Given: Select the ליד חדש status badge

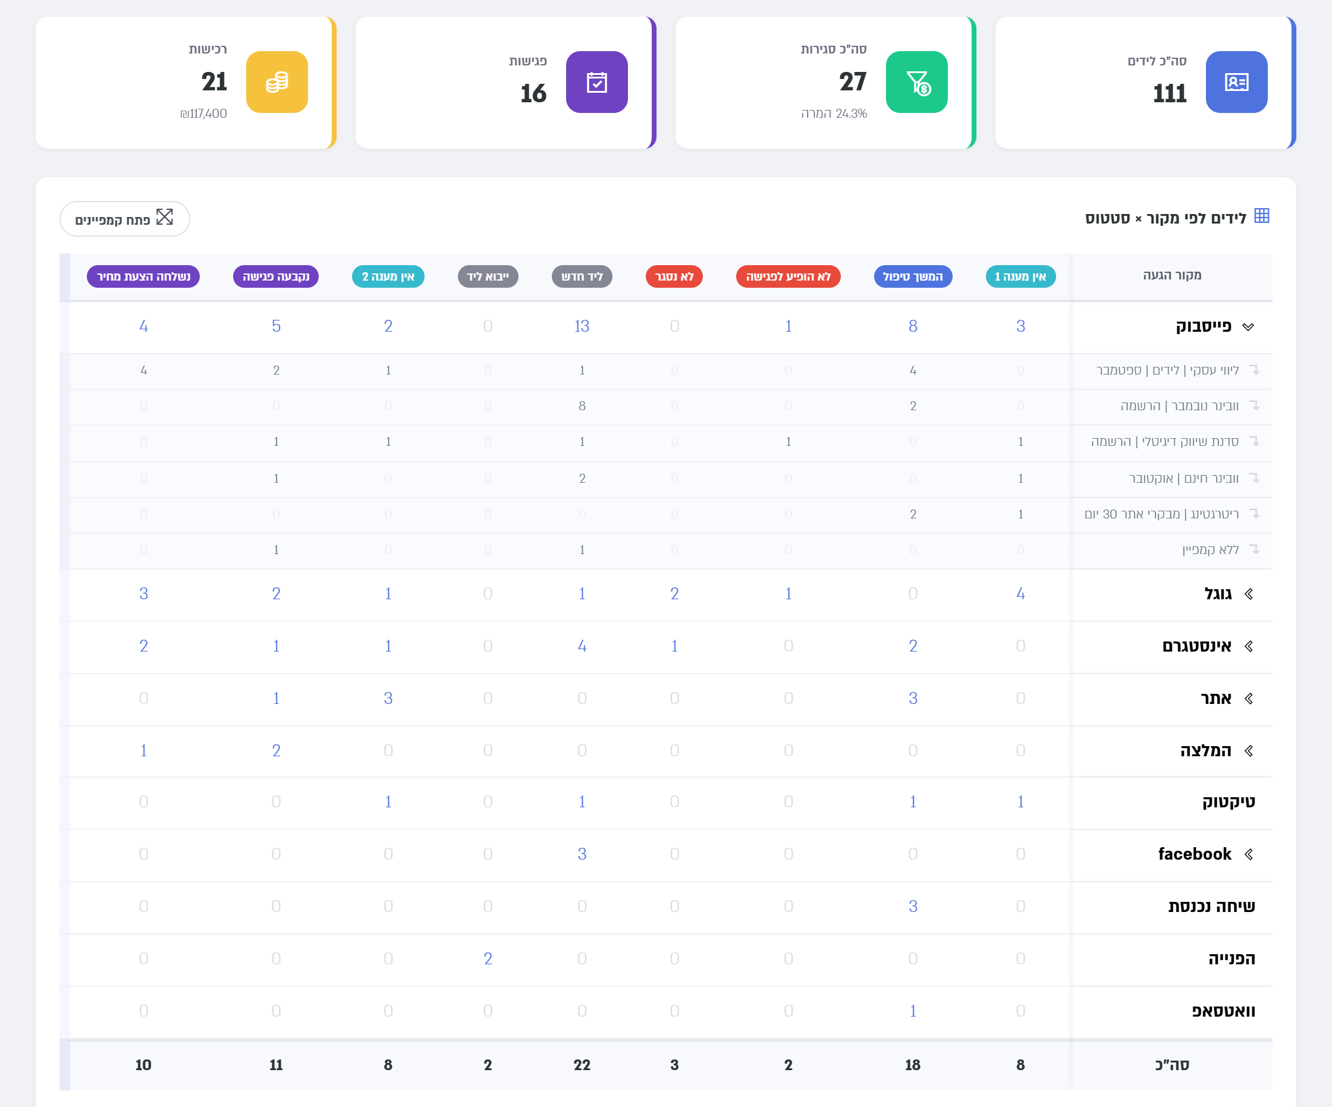Looking at the screenshot, I should 582,276.
